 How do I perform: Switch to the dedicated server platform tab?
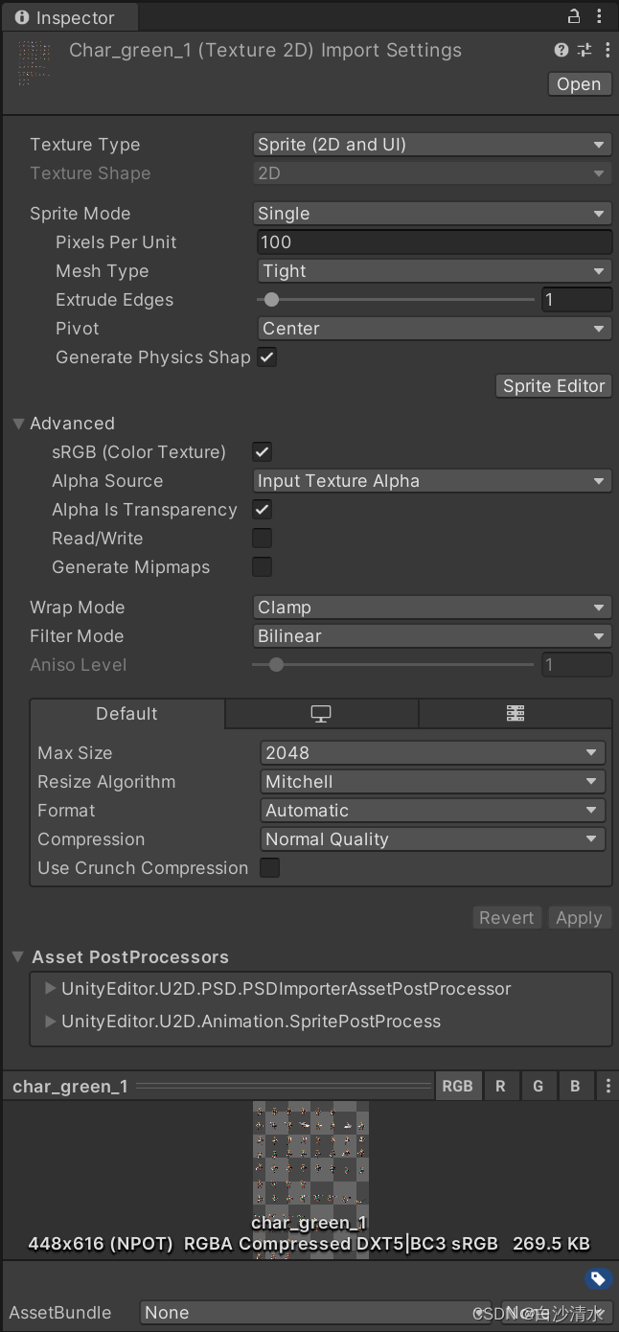515,714
